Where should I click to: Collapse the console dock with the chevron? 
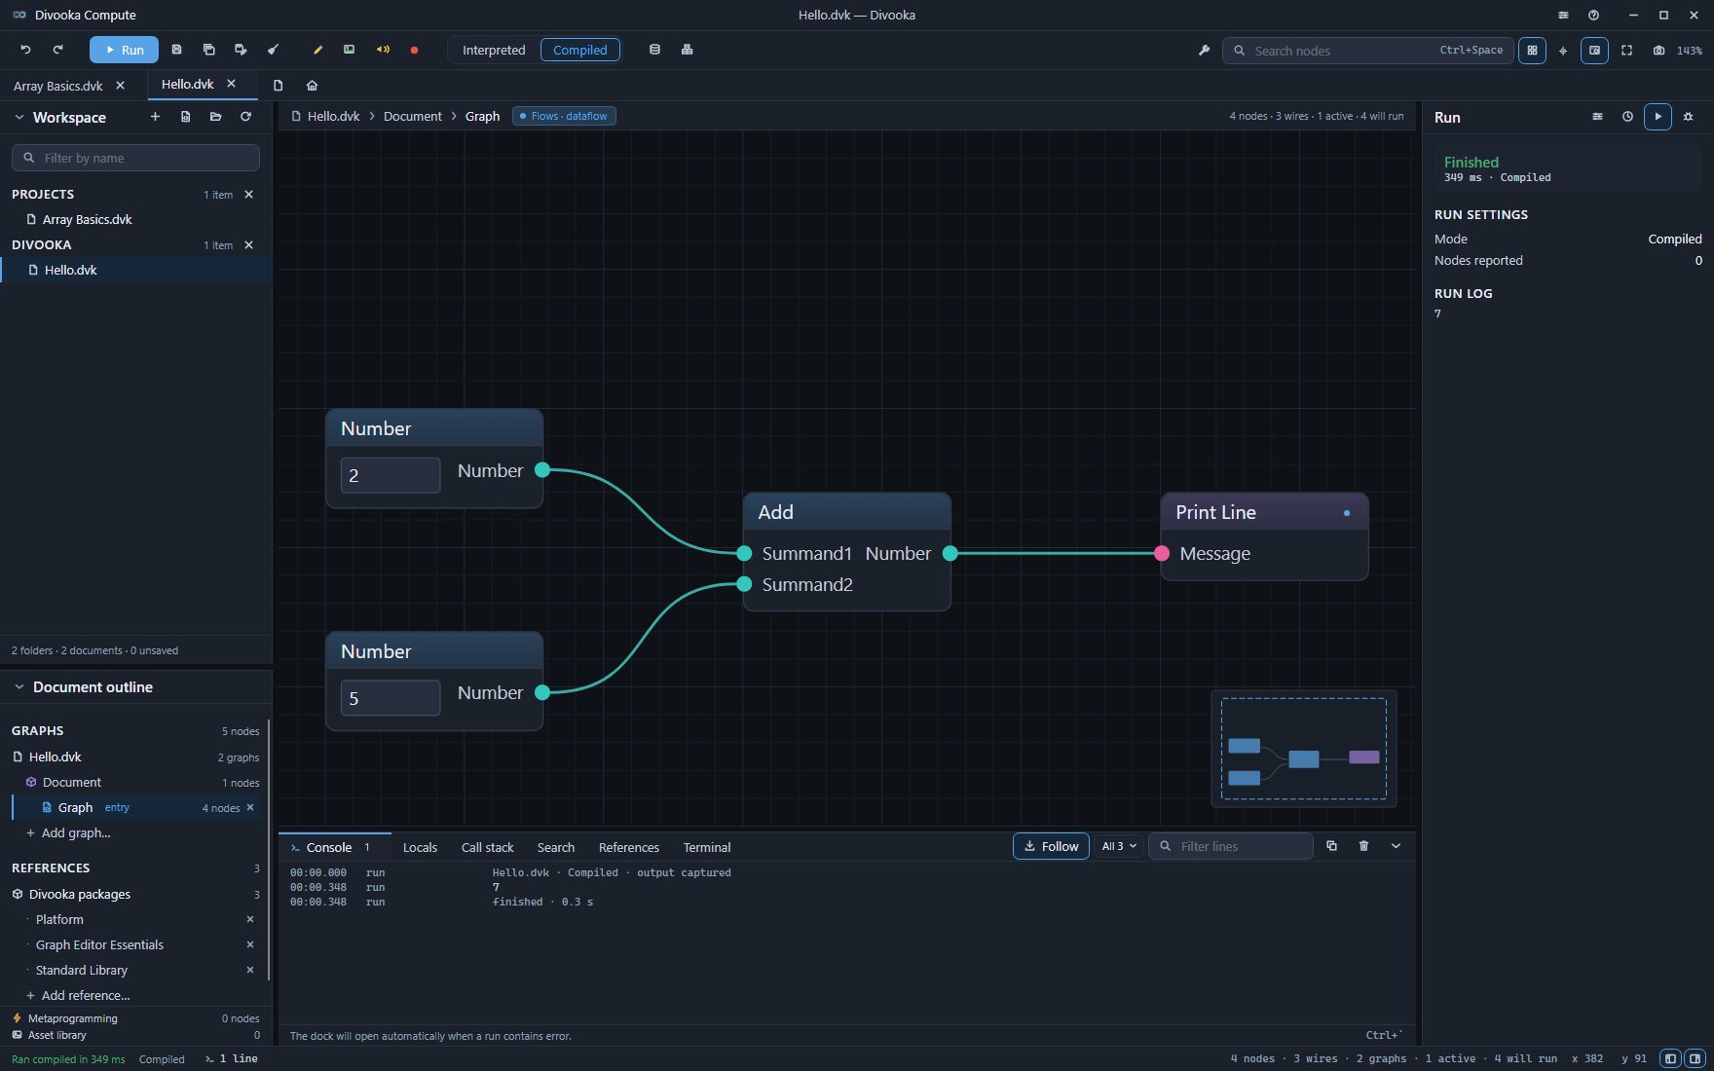pyautogui.click(x=1396, y=846)
